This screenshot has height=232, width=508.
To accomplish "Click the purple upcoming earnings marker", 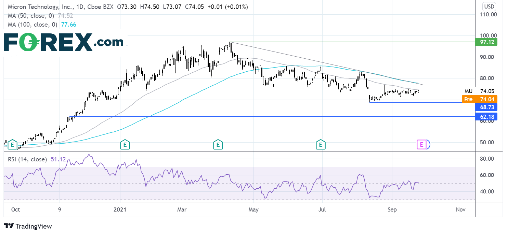I will [421, 144].
